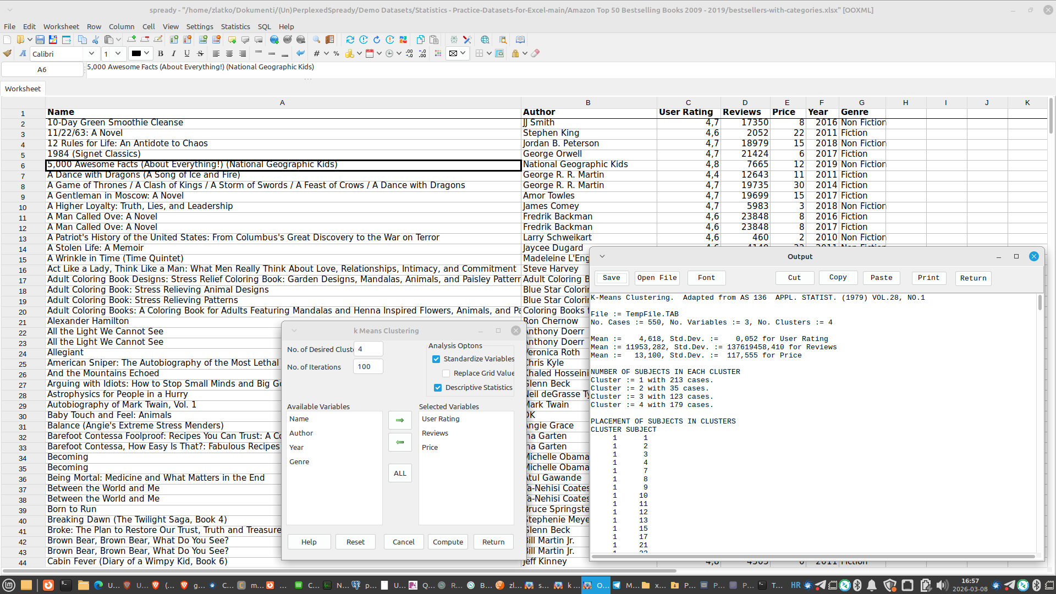Screen dimensions: 1056x594
Task: Click the black font color swatch
Action: click(x=136, y=53)
